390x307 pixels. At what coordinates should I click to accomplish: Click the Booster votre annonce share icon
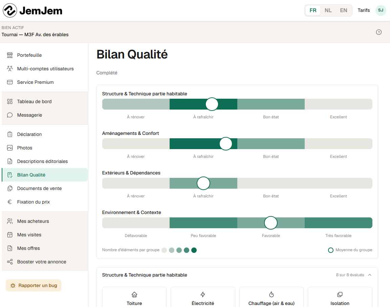pos(10,262)
